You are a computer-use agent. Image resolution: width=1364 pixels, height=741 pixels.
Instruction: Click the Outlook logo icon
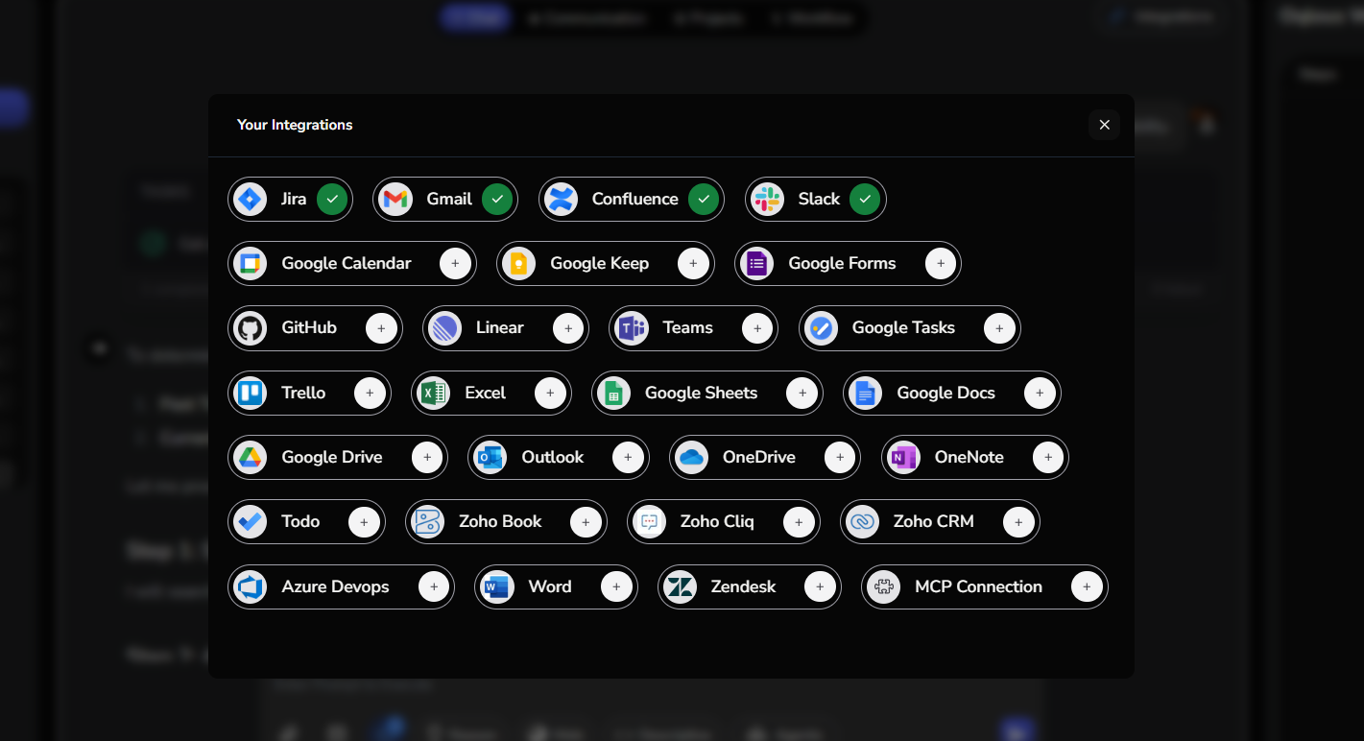tap(490, 458)
